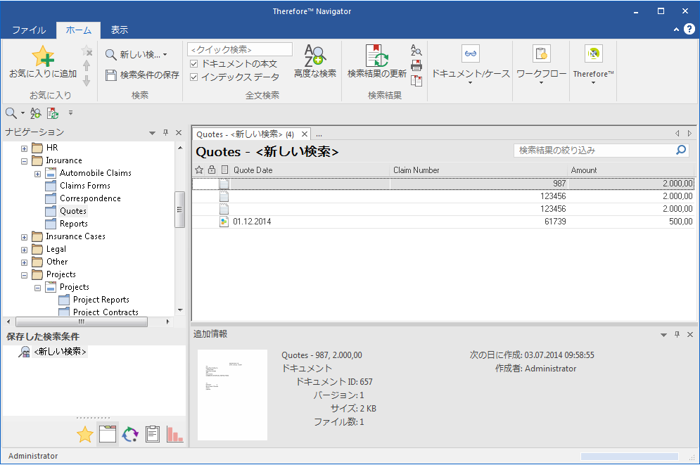The image size is (700, 465).
Task: Click the Document/Case glasses icon
Action: coord(471,53)
